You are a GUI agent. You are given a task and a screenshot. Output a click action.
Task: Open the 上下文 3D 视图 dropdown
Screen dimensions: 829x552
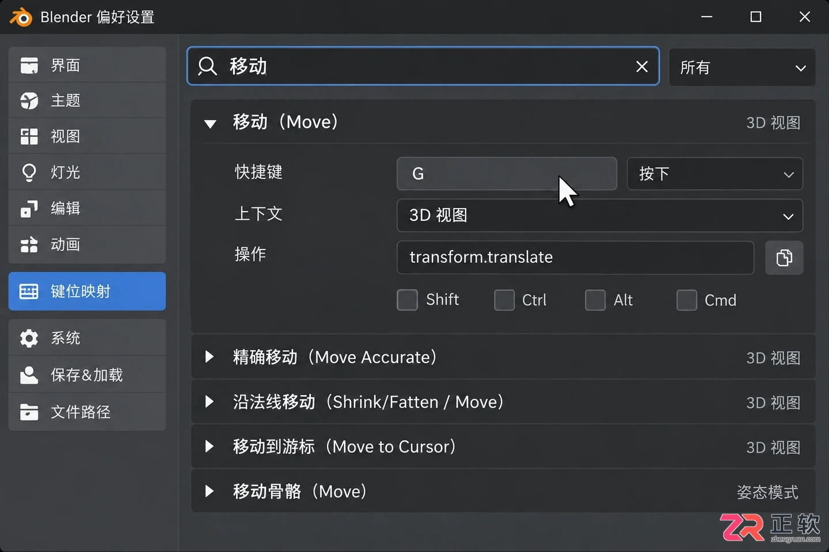coord(600,216)
